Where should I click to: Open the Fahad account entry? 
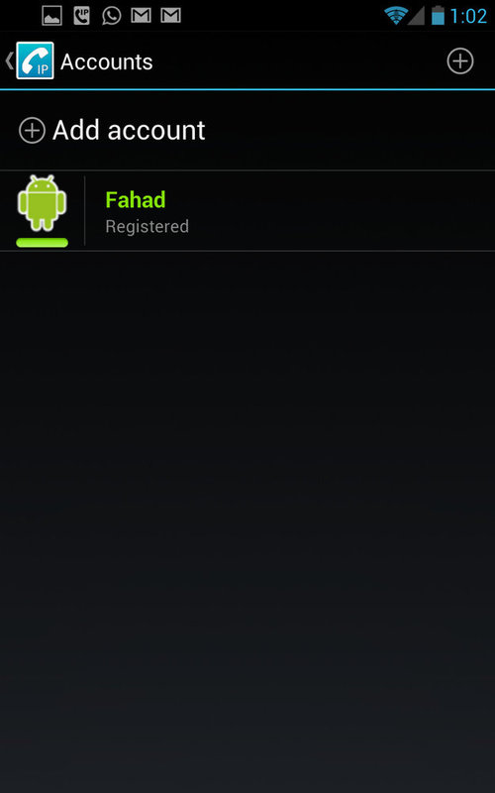(x=247, y=211)
